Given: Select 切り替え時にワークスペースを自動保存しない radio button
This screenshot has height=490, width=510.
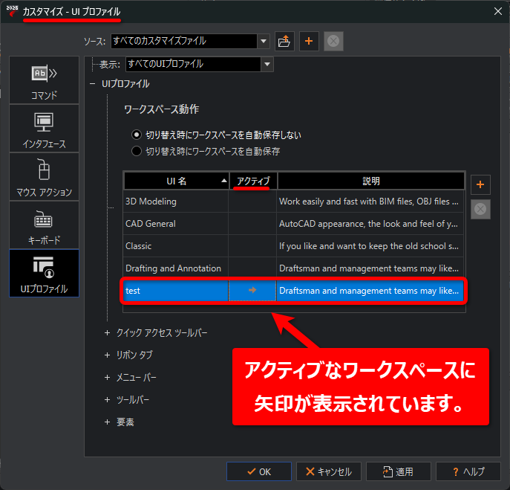Looking at the screenshot, I should click(x=137, y=135).
